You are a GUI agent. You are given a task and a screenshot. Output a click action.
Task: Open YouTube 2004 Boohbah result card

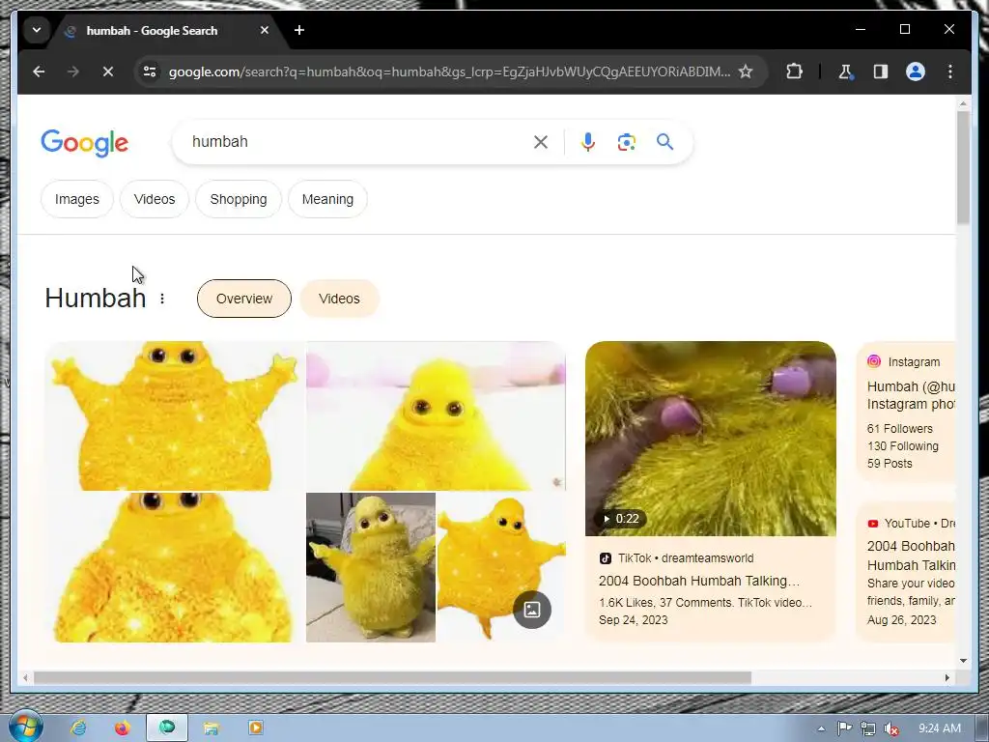906,572
